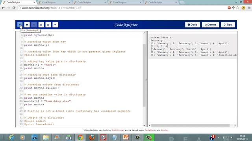Click the CodeSkulptor title in the blue header
This screenshot has height=141, width=252.
126,25
